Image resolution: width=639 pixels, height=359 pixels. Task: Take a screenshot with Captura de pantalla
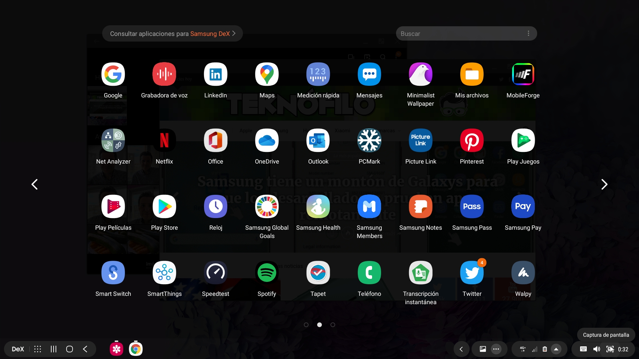pos(610,349)
